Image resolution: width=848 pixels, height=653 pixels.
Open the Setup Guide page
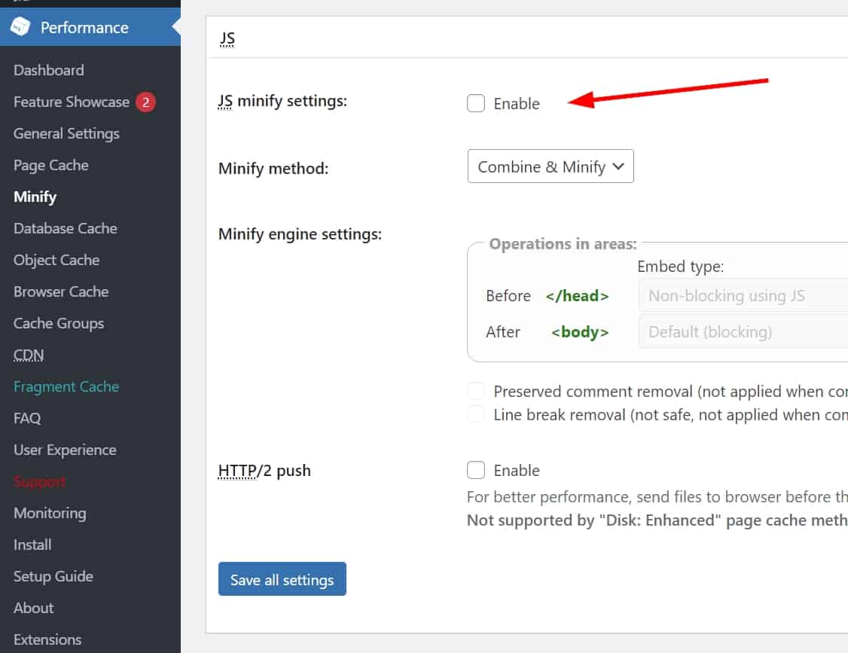coord(53,576)
